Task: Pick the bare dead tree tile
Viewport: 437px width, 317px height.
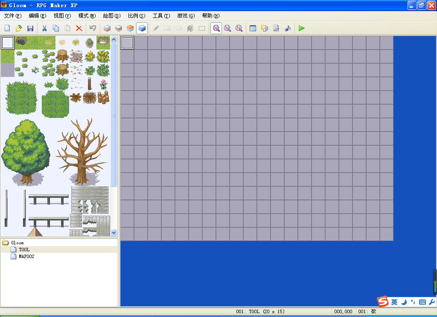Action: pos(82,152)
